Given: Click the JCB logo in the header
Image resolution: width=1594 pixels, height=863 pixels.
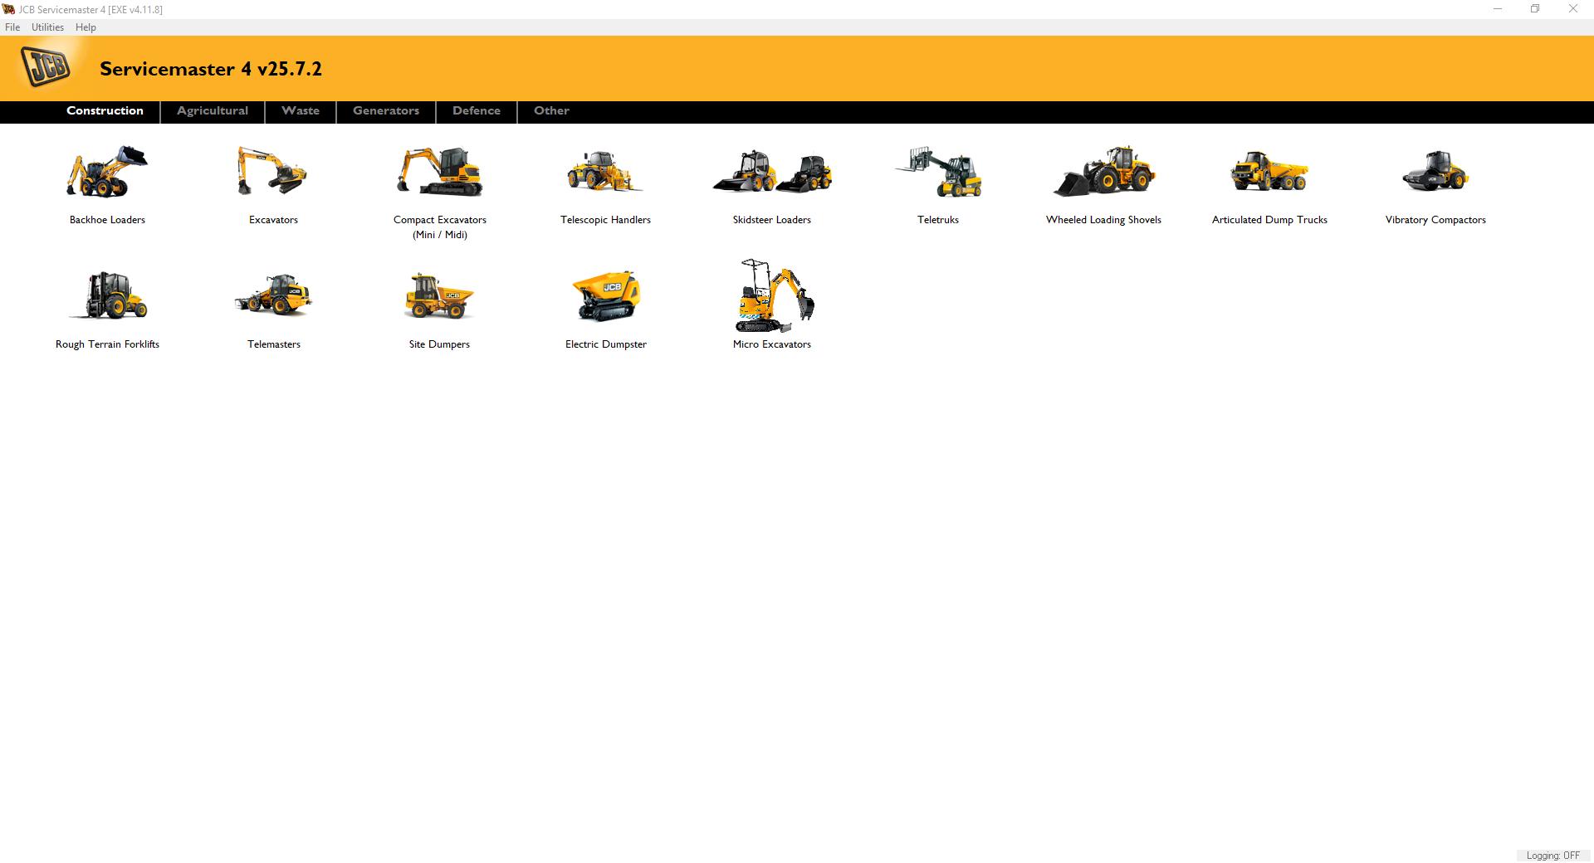Looking at the screenshot, I should (x=46, y=66).
